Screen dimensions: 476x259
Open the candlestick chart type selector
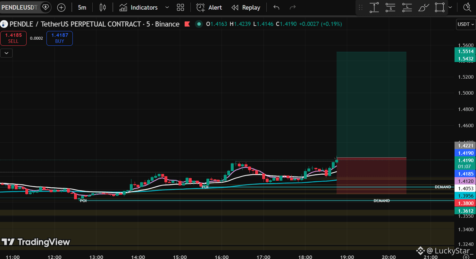(103, 7)
